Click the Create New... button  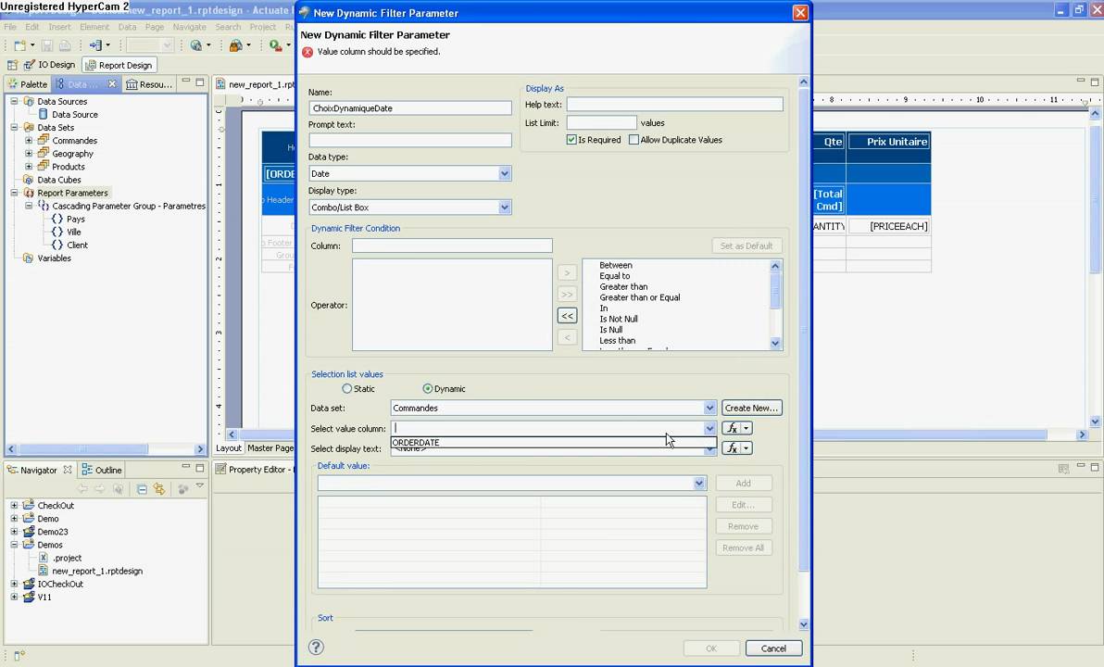(x=751, y=408)
